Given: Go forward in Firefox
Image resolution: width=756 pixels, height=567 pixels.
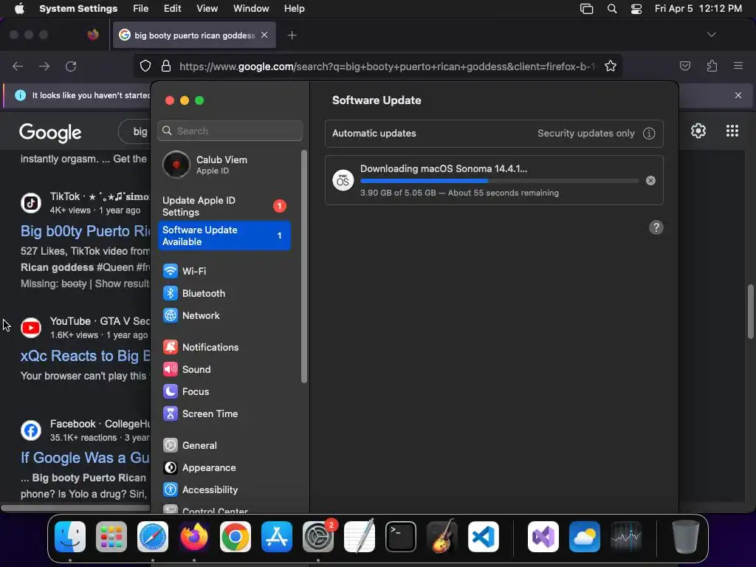Looking at the screenshot, I should (44, 66).
